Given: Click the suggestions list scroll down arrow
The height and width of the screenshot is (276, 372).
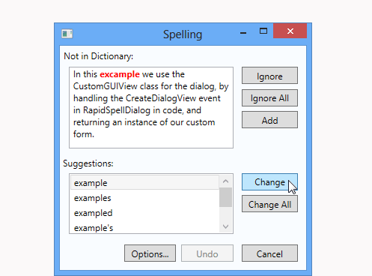Looking at the screenshot, I should pos(226,226).
